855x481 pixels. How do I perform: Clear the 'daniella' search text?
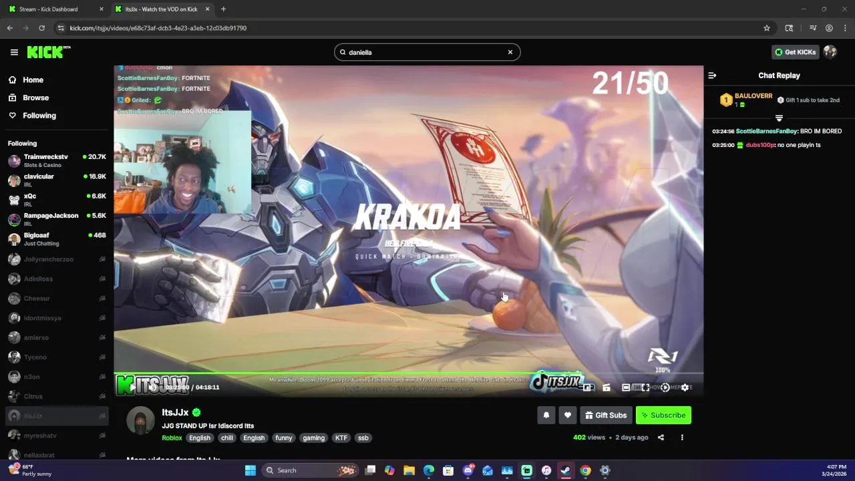pyautogui.click(x=510, y=52)
